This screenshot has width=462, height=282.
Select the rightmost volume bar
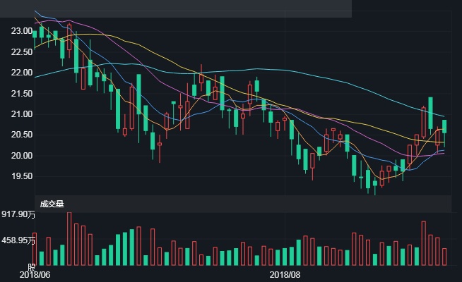(x=444, y=257)
